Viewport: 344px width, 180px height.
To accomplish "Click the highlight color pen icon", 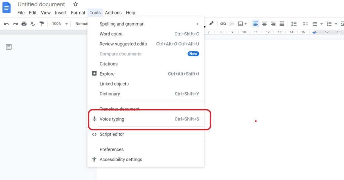I will click(x=211, y=23).
